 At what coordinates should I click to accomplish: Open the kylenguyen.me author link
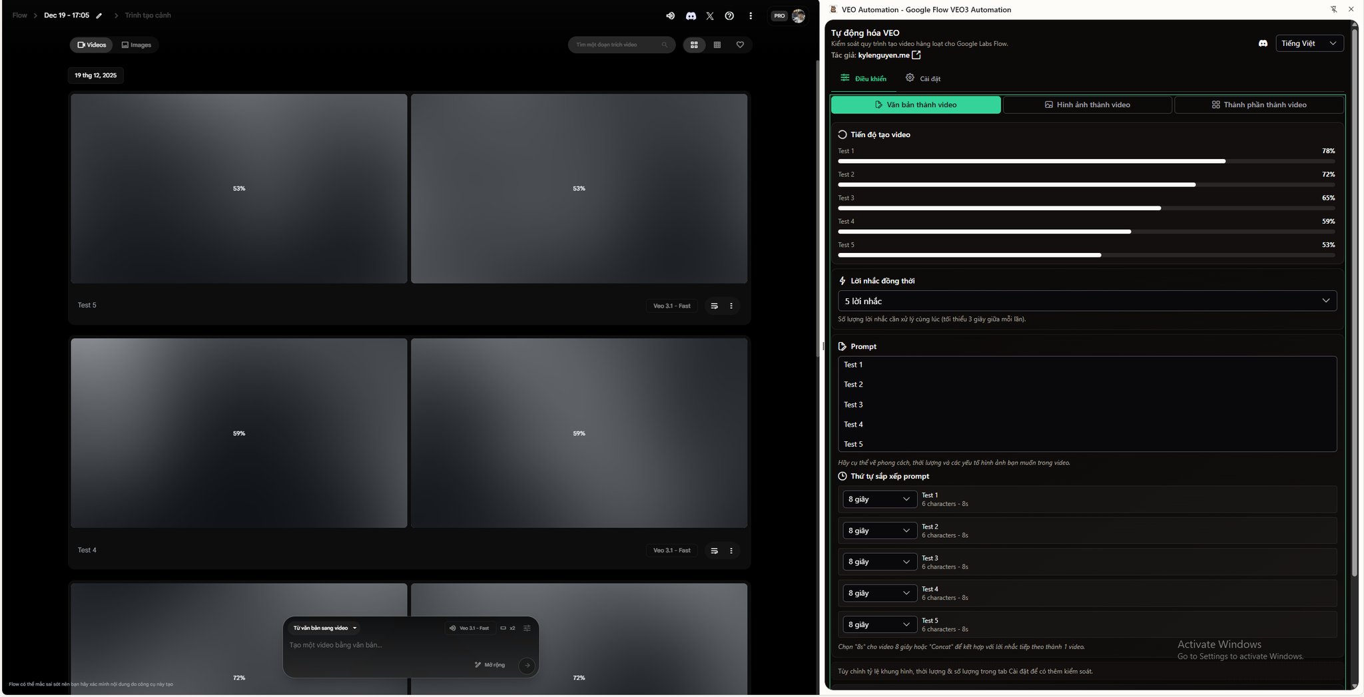[x=889, y=55]
